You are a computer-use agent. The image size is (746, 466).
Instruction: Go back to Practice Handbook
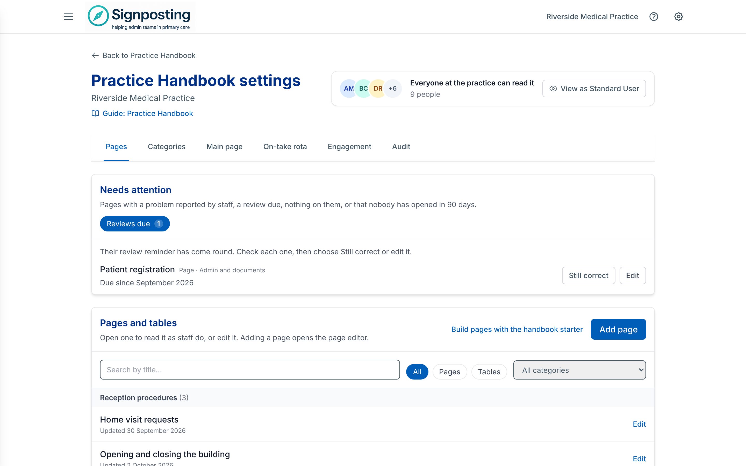(143, 55)
